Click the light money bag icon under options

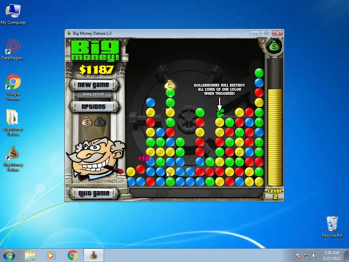click(x=87, y=122)
